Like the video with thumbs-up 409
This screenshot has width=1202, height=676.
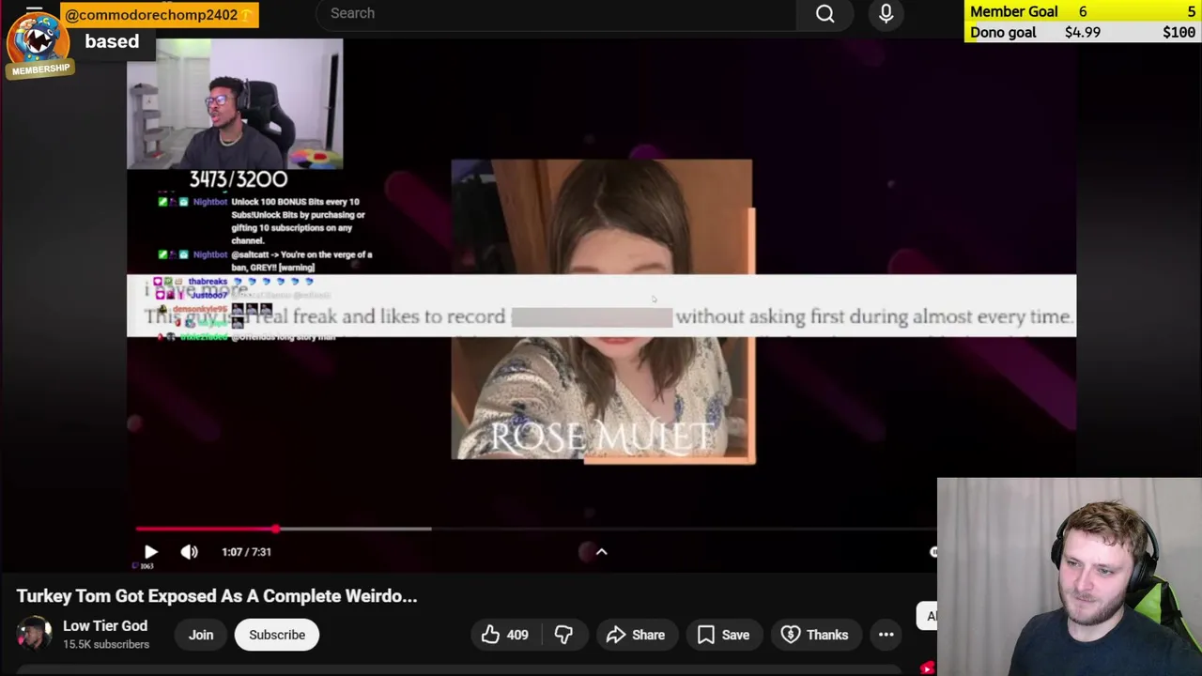pyautogui.click(x=504, y=635)
